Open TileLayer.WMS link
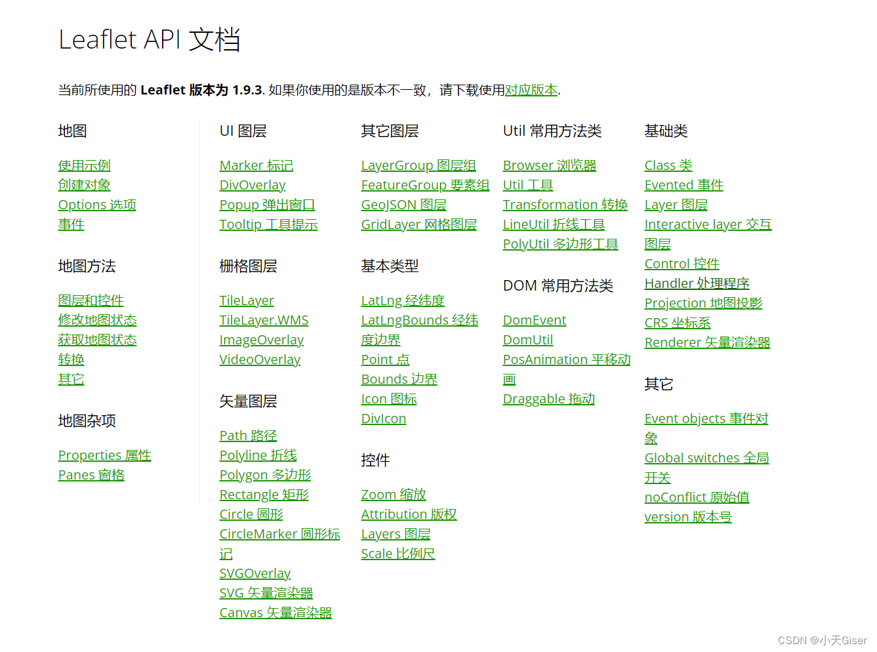877x652 pixels. (264, 320)
